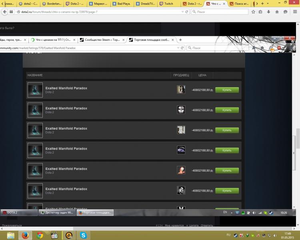Click the mask avatar seller in the second listing
This screenshot has width=300, height=240.
click(181, 110)
